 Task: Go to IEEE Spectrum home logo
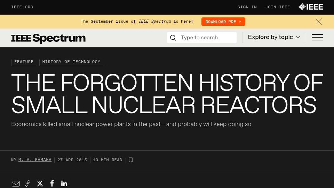point(48,38)
